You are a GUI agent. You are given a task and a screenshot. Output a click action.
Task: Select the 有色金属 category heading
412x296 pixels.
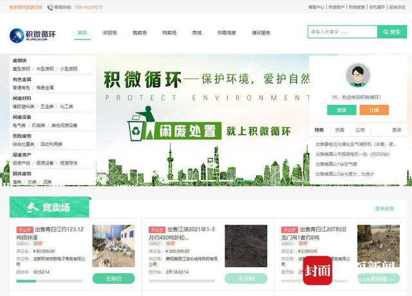coord(22,79)
